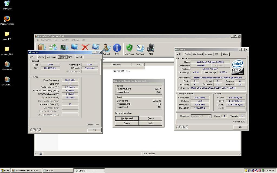
Task: Click the View file monitor icon in WinRAR
Action: [x=75, y=47]
